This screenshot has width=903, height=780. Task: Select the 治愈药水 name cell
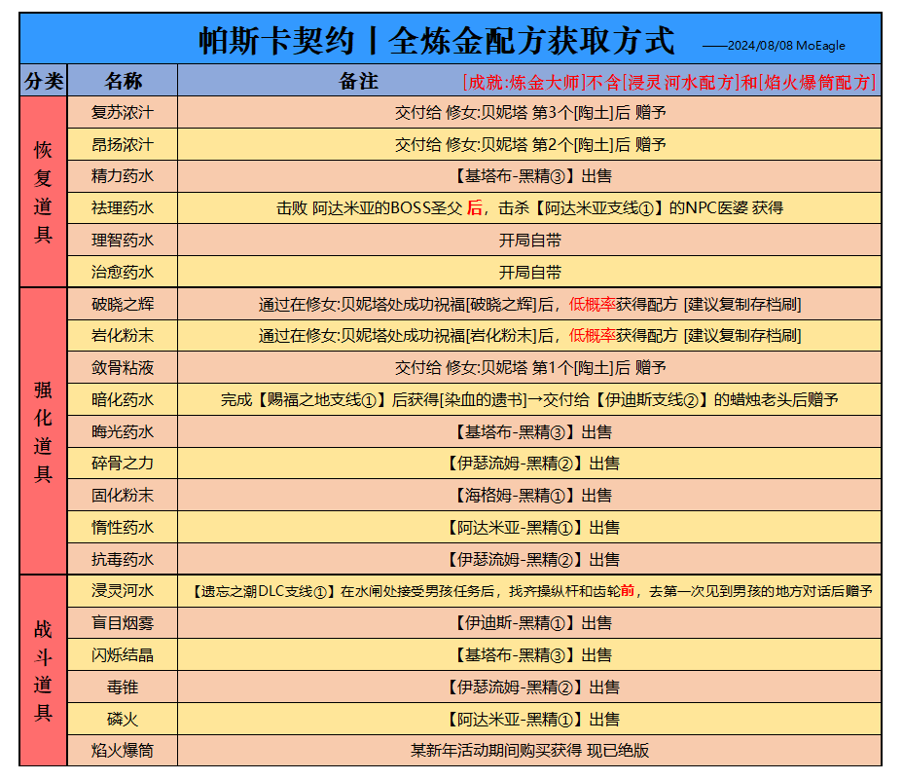click(x=123, y=272)
